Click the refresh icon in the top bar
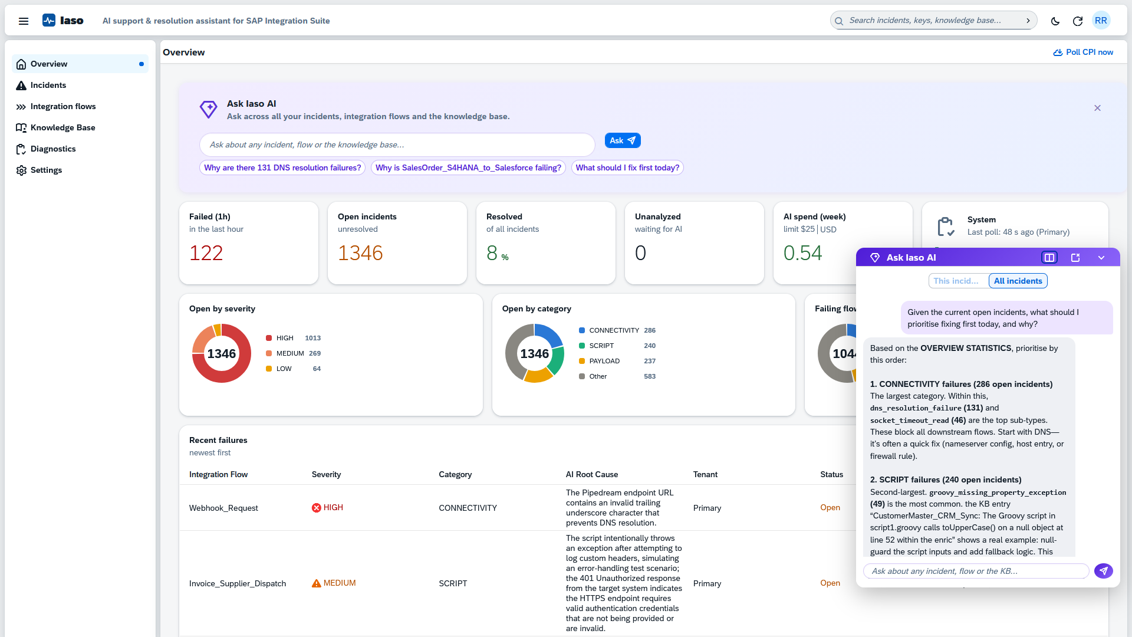 click(1078, 21)
